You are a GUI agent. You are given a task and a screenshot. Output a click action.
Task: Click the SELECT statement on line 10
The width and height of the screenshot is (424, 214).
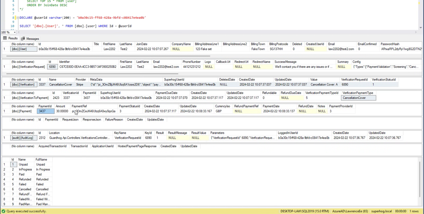click(25, 26)
